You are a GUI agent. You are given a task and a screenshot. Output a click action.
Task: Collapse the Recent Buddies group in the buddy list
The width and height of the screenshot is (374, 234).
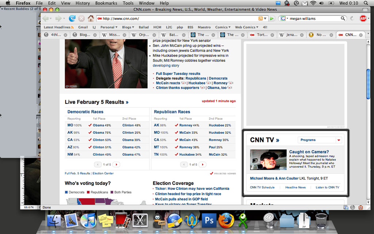(2, 9)
